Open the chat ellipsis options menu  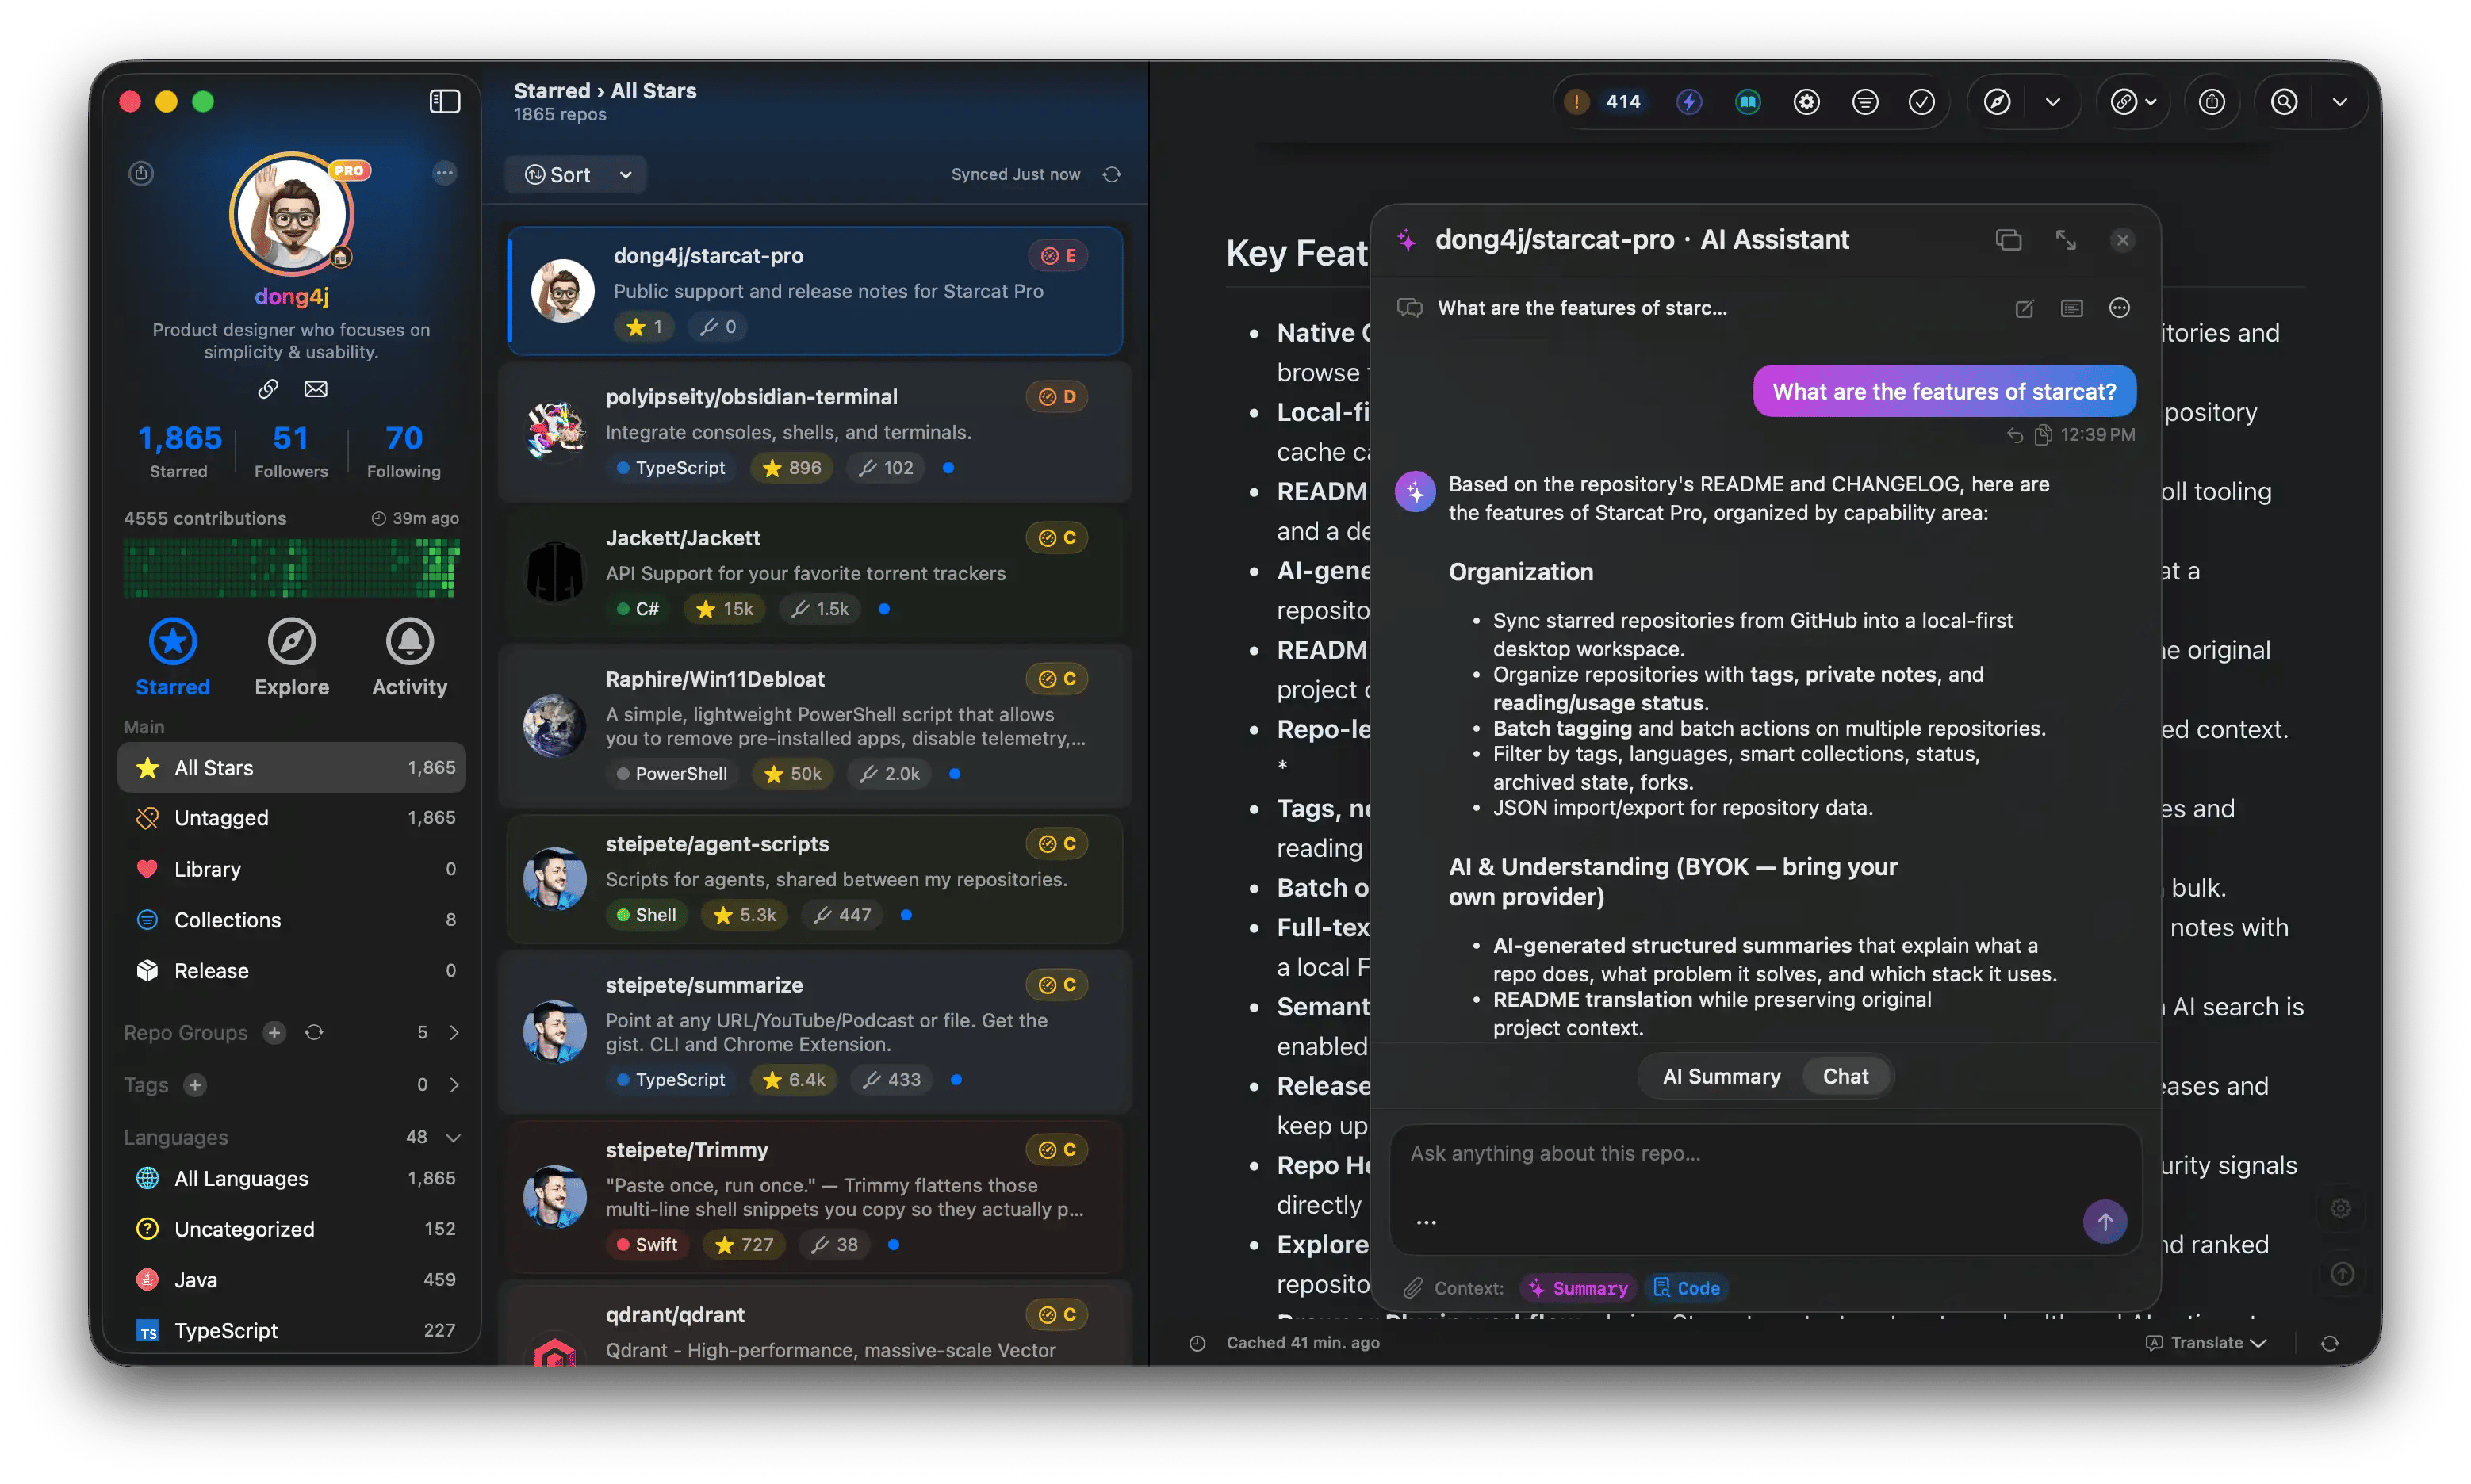point(2119,308)
